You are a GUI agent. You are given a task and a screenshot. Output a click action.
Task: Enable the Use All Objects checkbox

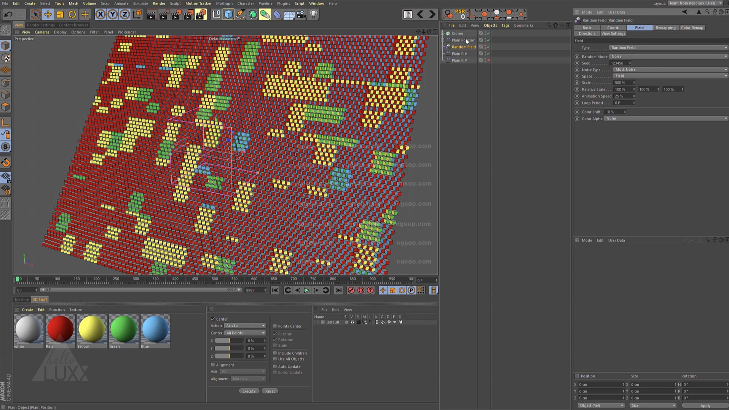click(x=275, y=359)
